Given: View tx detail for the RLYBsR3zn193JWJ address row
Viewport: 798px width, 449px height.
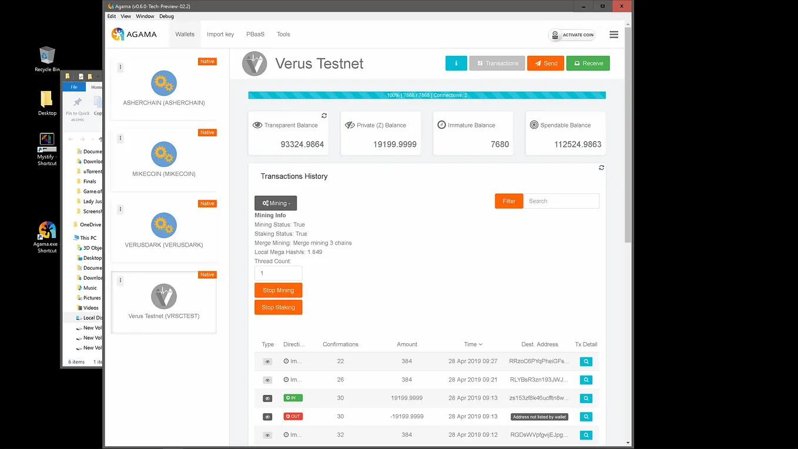Looking at the screenshot, I should 586,380.
